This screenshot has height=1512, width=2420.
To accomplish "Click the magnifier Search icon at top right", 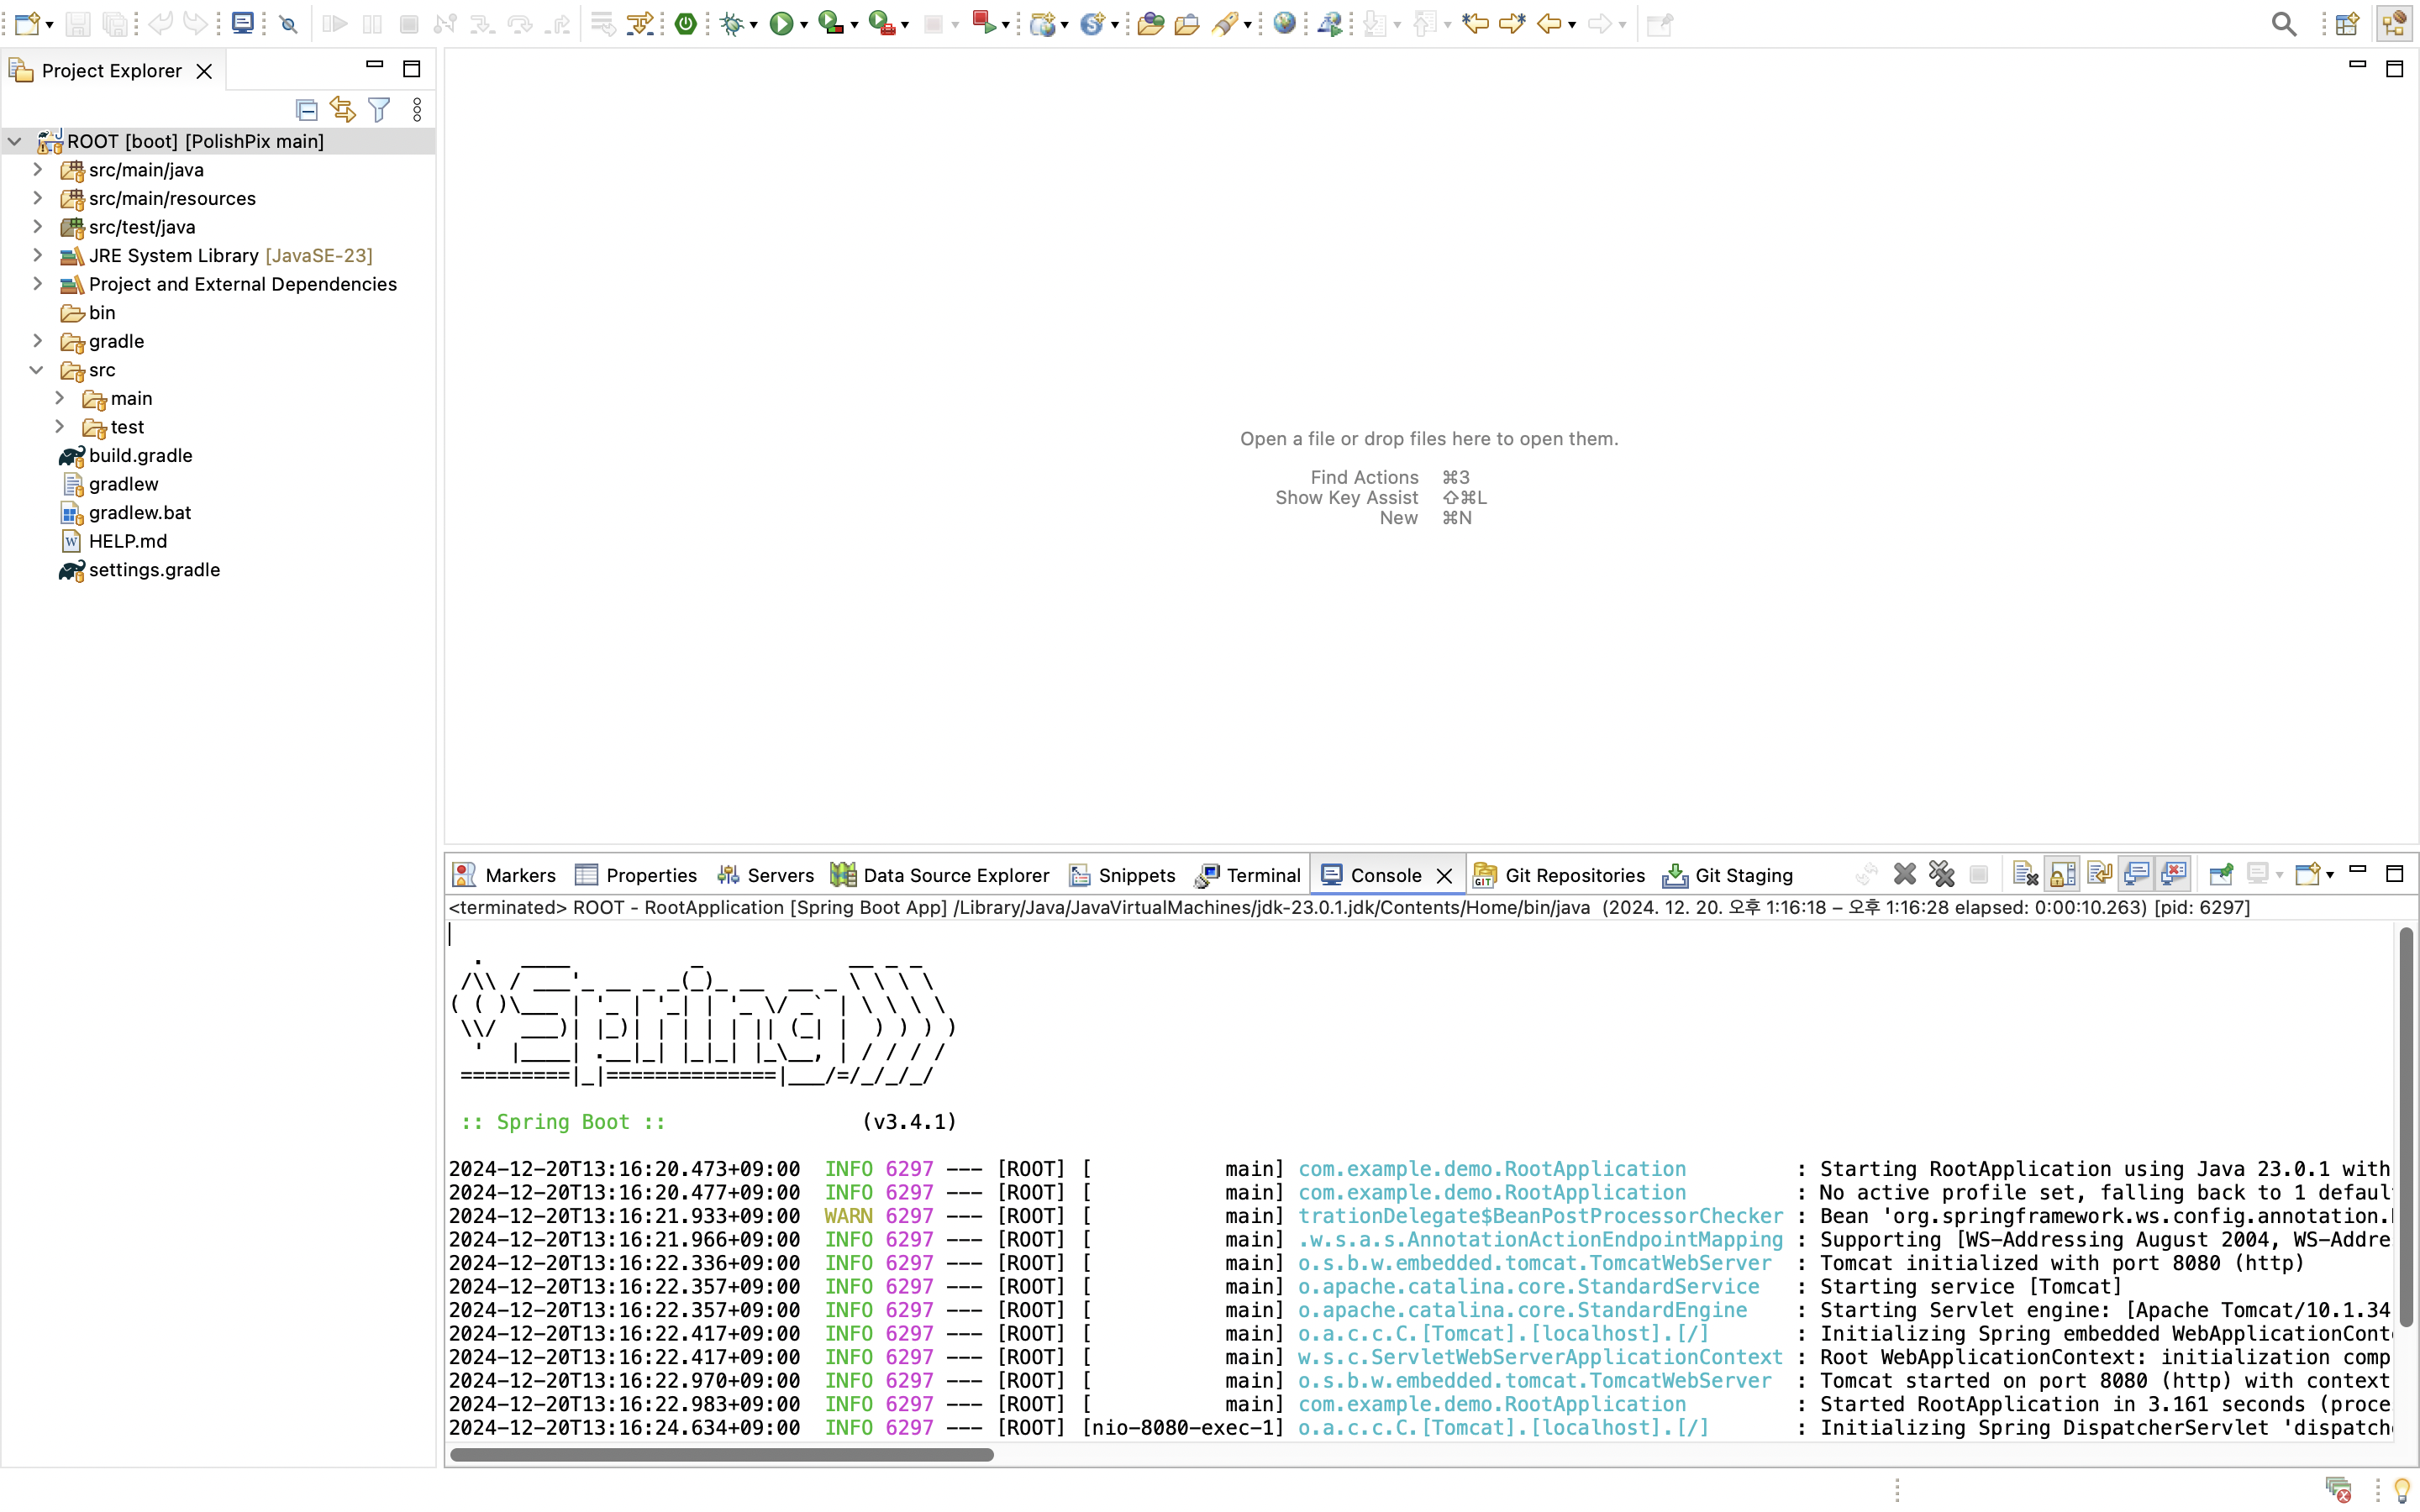I will tap(2284, 24).
